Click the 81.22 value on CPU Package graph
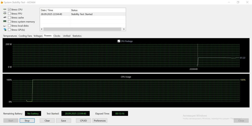 [243, 58]
